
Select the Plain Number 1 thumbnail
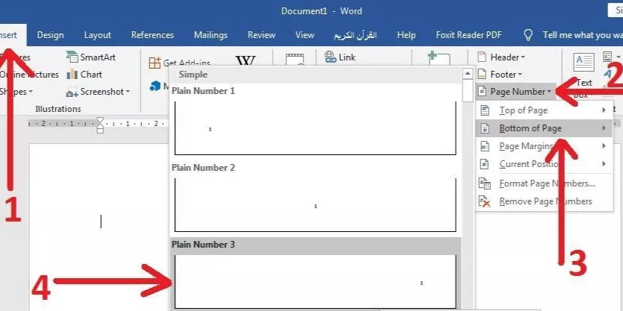click(315, 128)
